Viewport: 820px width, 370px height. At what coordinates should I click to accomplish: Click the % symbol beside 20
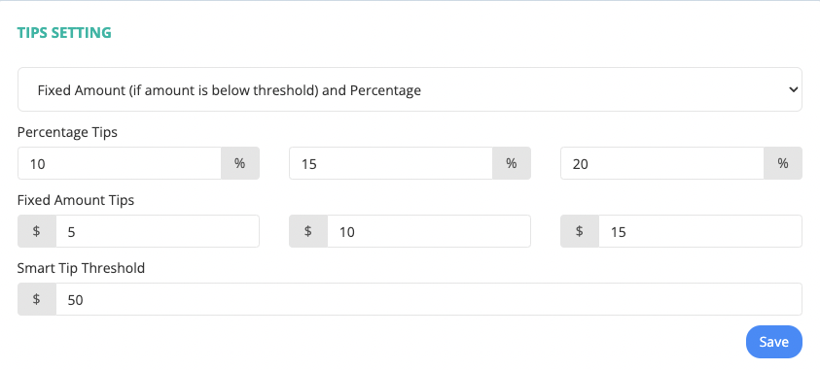783,163
